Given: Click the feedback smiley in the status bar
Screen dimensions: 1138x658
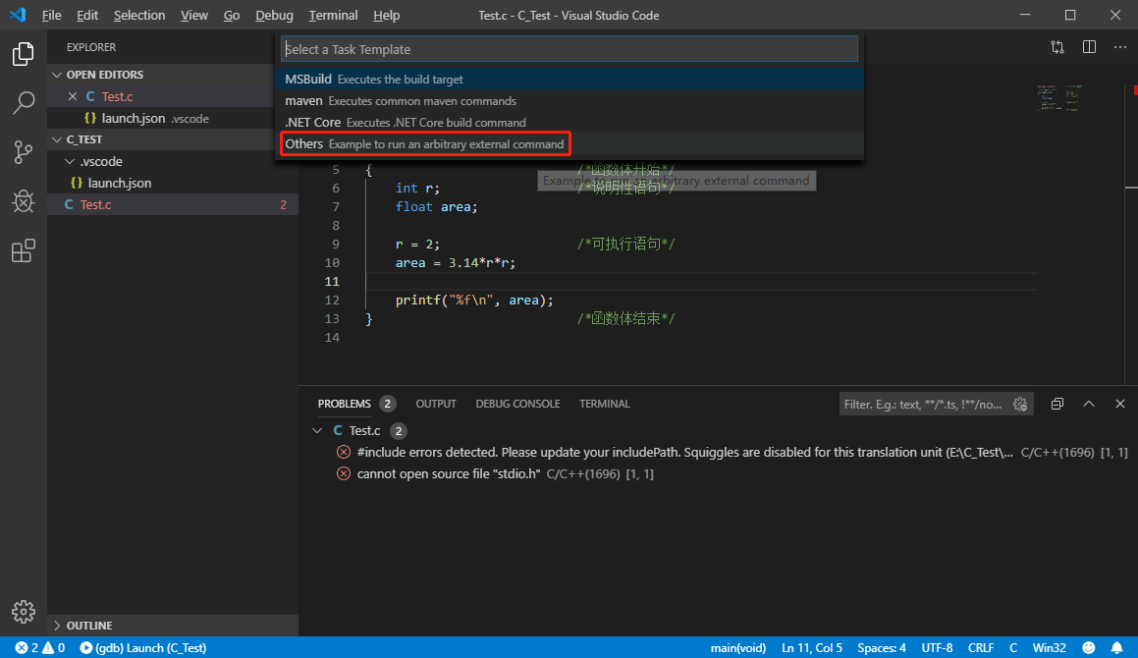Looking at the screenshot, I should point(1089,647).
